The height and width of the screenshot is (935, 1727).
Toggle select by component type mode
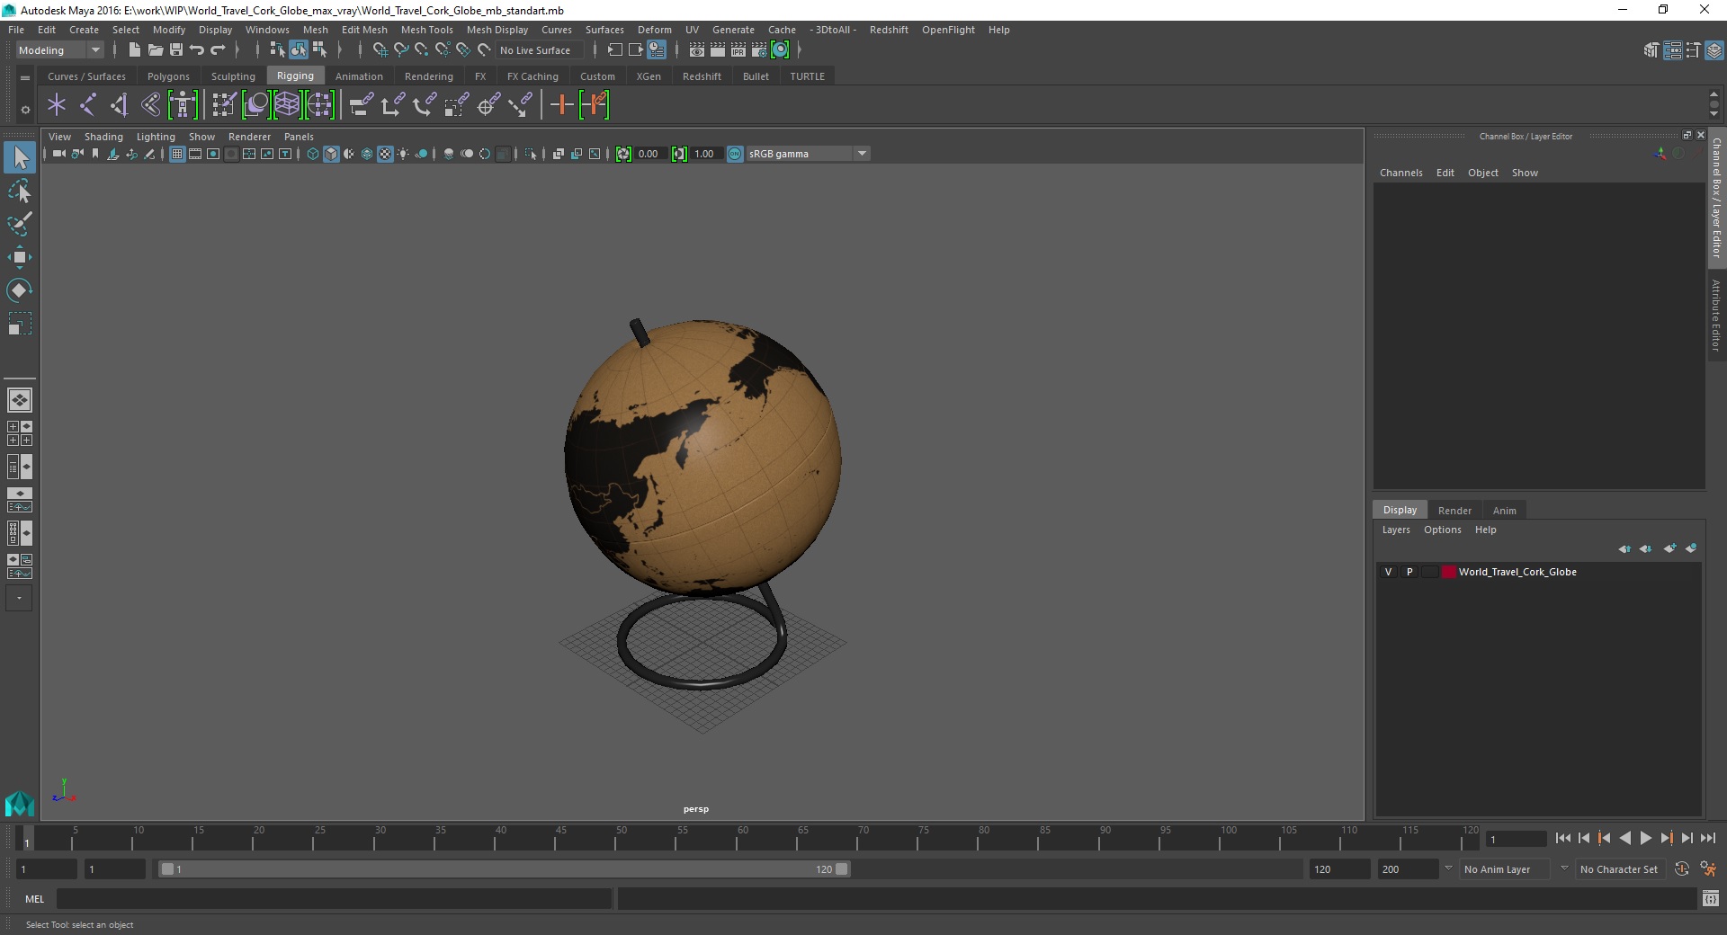coord(319,50)
